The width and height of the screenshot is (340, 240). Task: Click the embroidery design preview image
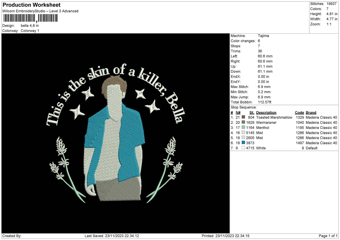pyautogui.click(x=116, y=134)
